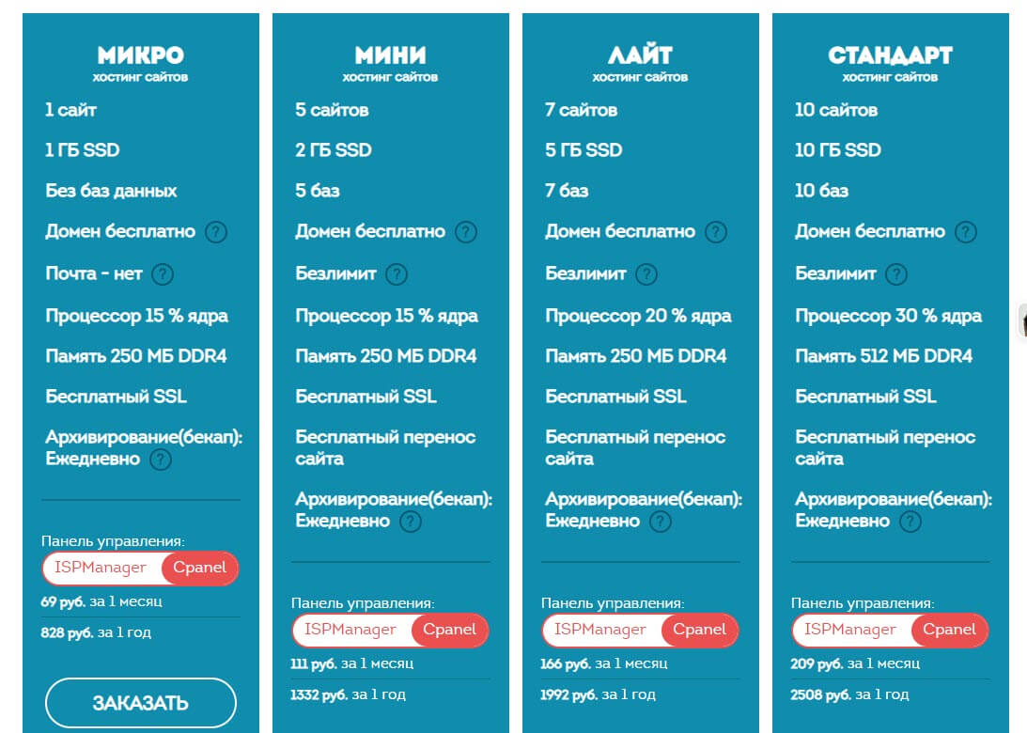The image size is (1027, 733).
Task: Select Cpanel option for Микро plan
Action: 200,568
